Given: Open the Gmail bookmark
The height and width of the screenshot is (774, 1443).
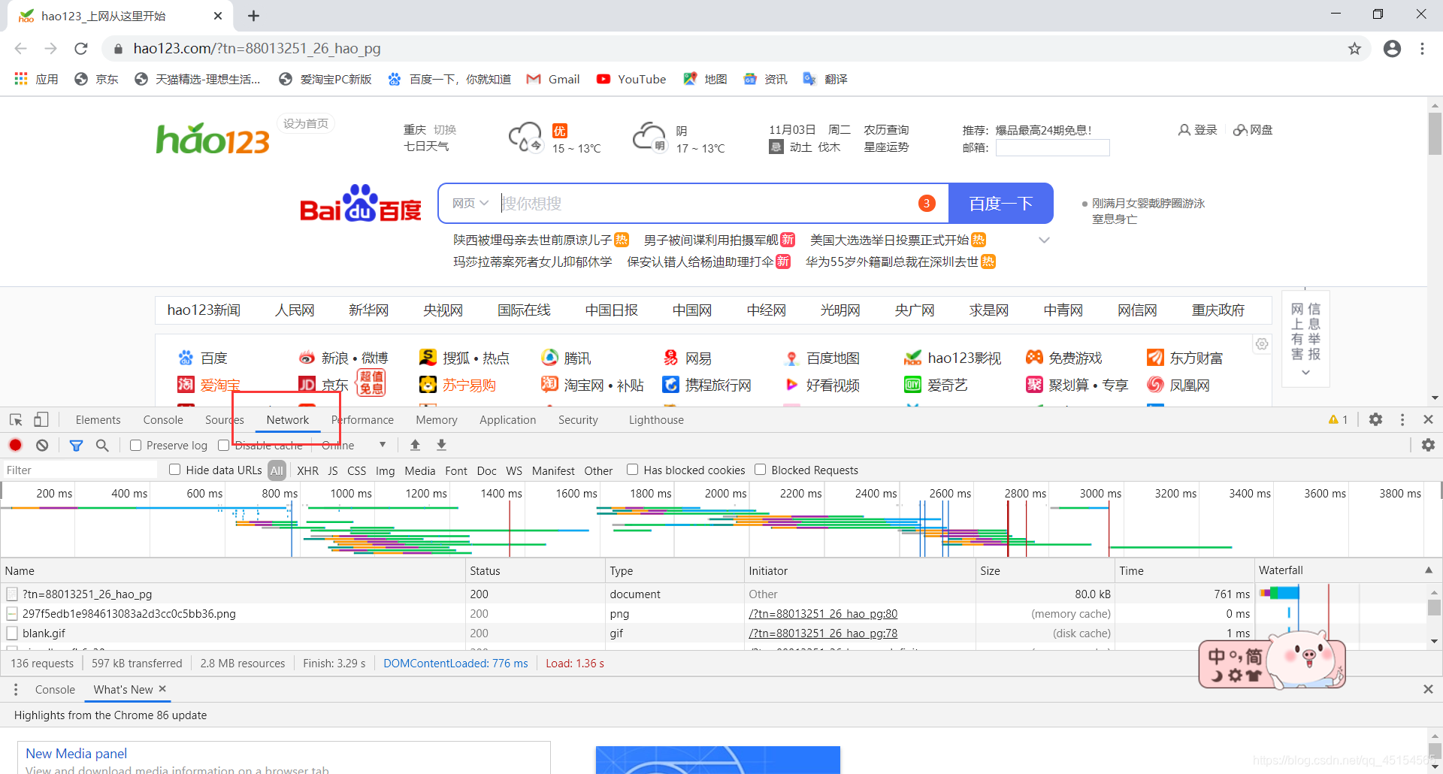Looking at the screenshot, I should (x=553, y=79).
